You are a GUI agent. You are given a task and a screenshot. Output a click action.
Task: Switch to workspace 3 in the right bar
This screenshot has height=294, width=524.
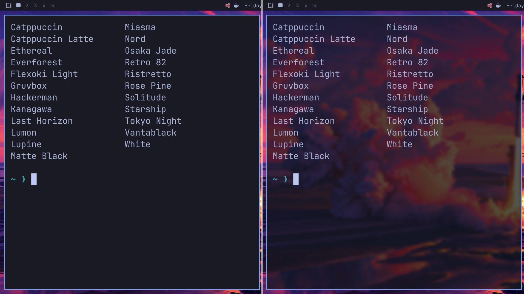click(297, 5)
